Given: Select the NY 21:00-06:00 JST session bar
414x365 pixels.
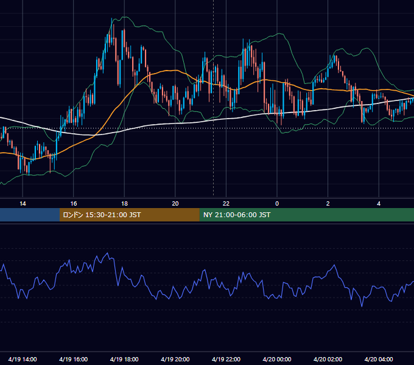Looking at the screenshot, I should pos(306,215).
